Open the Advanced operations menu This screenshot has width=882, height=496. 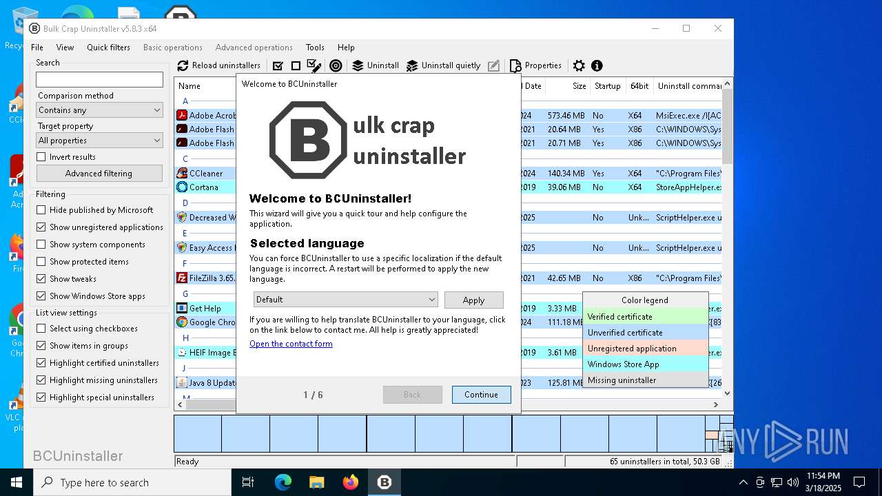pos(254,48)
